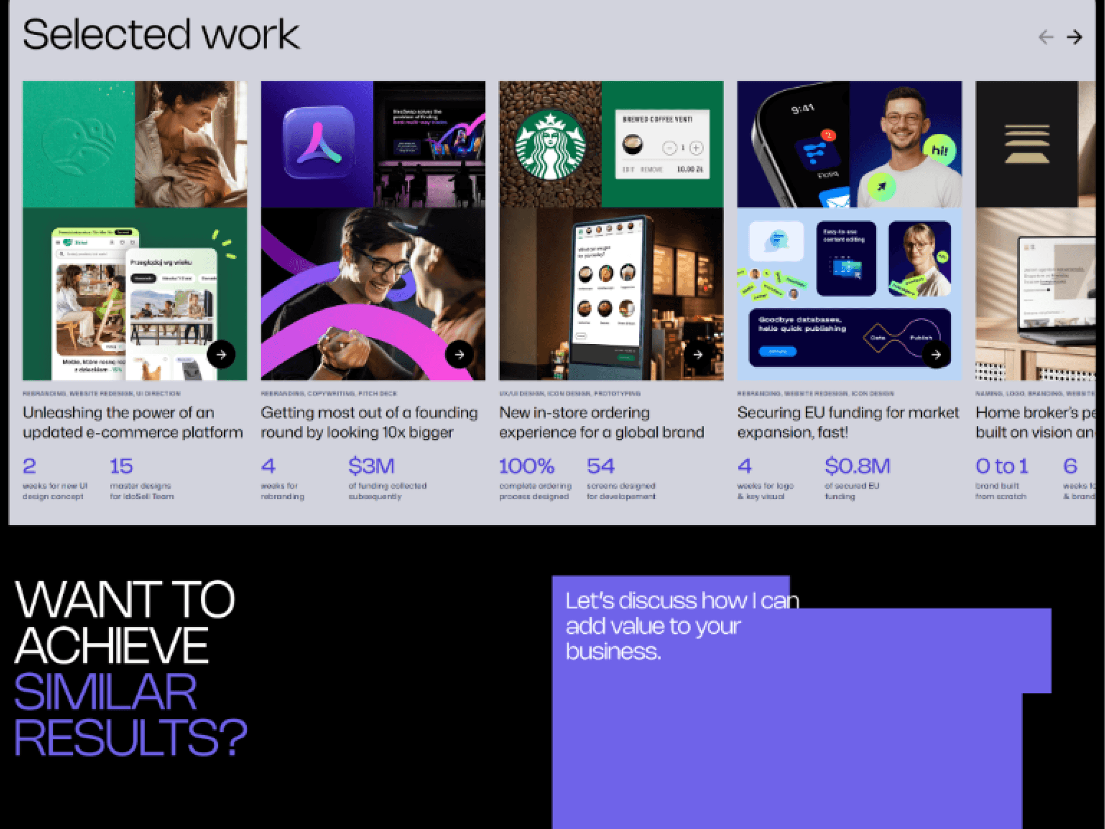Click the '0 to 1' brand built statistic
Image resolution: width=1105 pixels, height=829 pixels.
1002,466
